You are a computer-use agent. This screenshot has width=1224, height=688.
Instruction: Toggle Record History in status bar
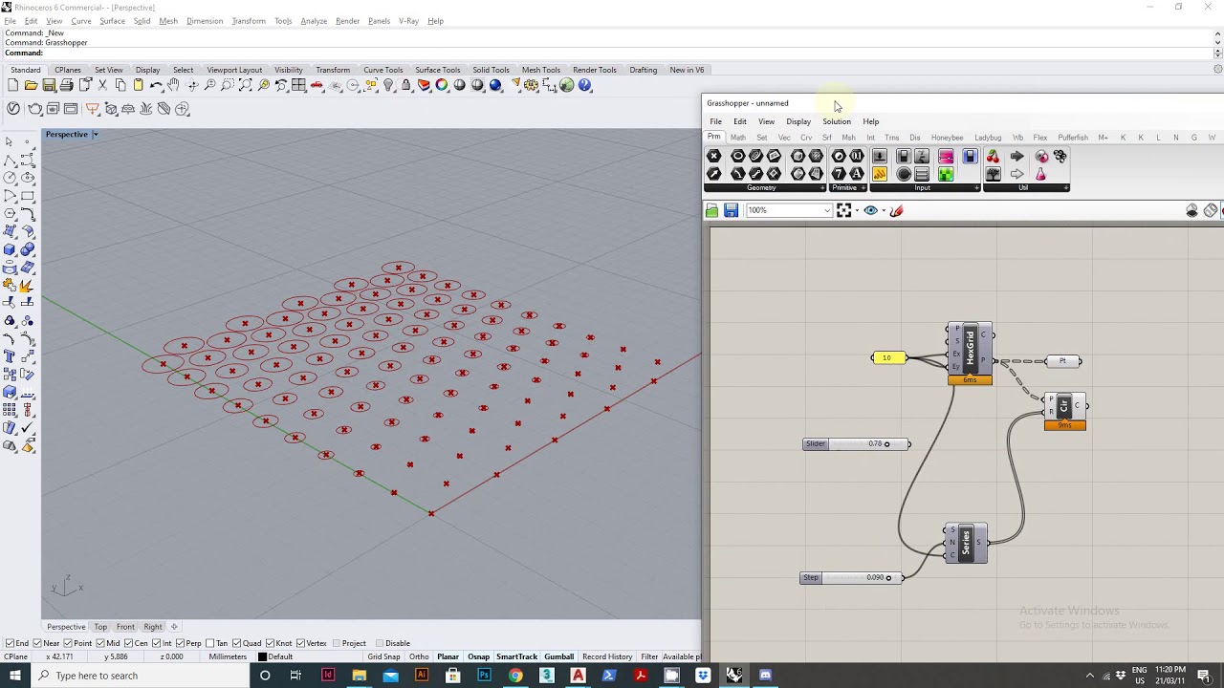[607, 656]
